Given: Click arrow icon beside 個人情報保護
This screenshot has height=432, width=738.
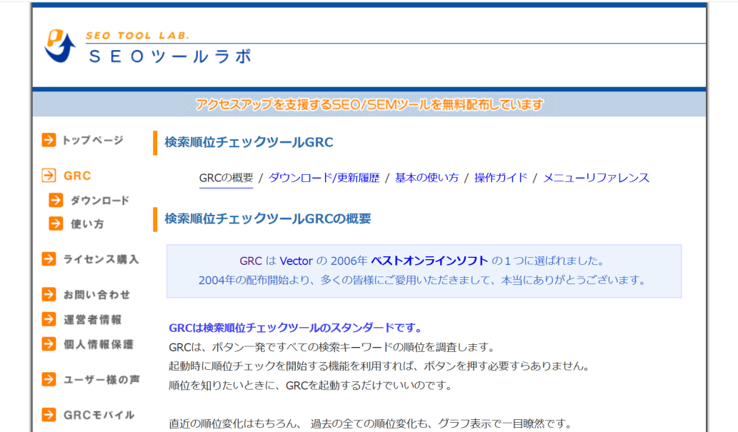Looking at the screenshot, I should [49, 344].
